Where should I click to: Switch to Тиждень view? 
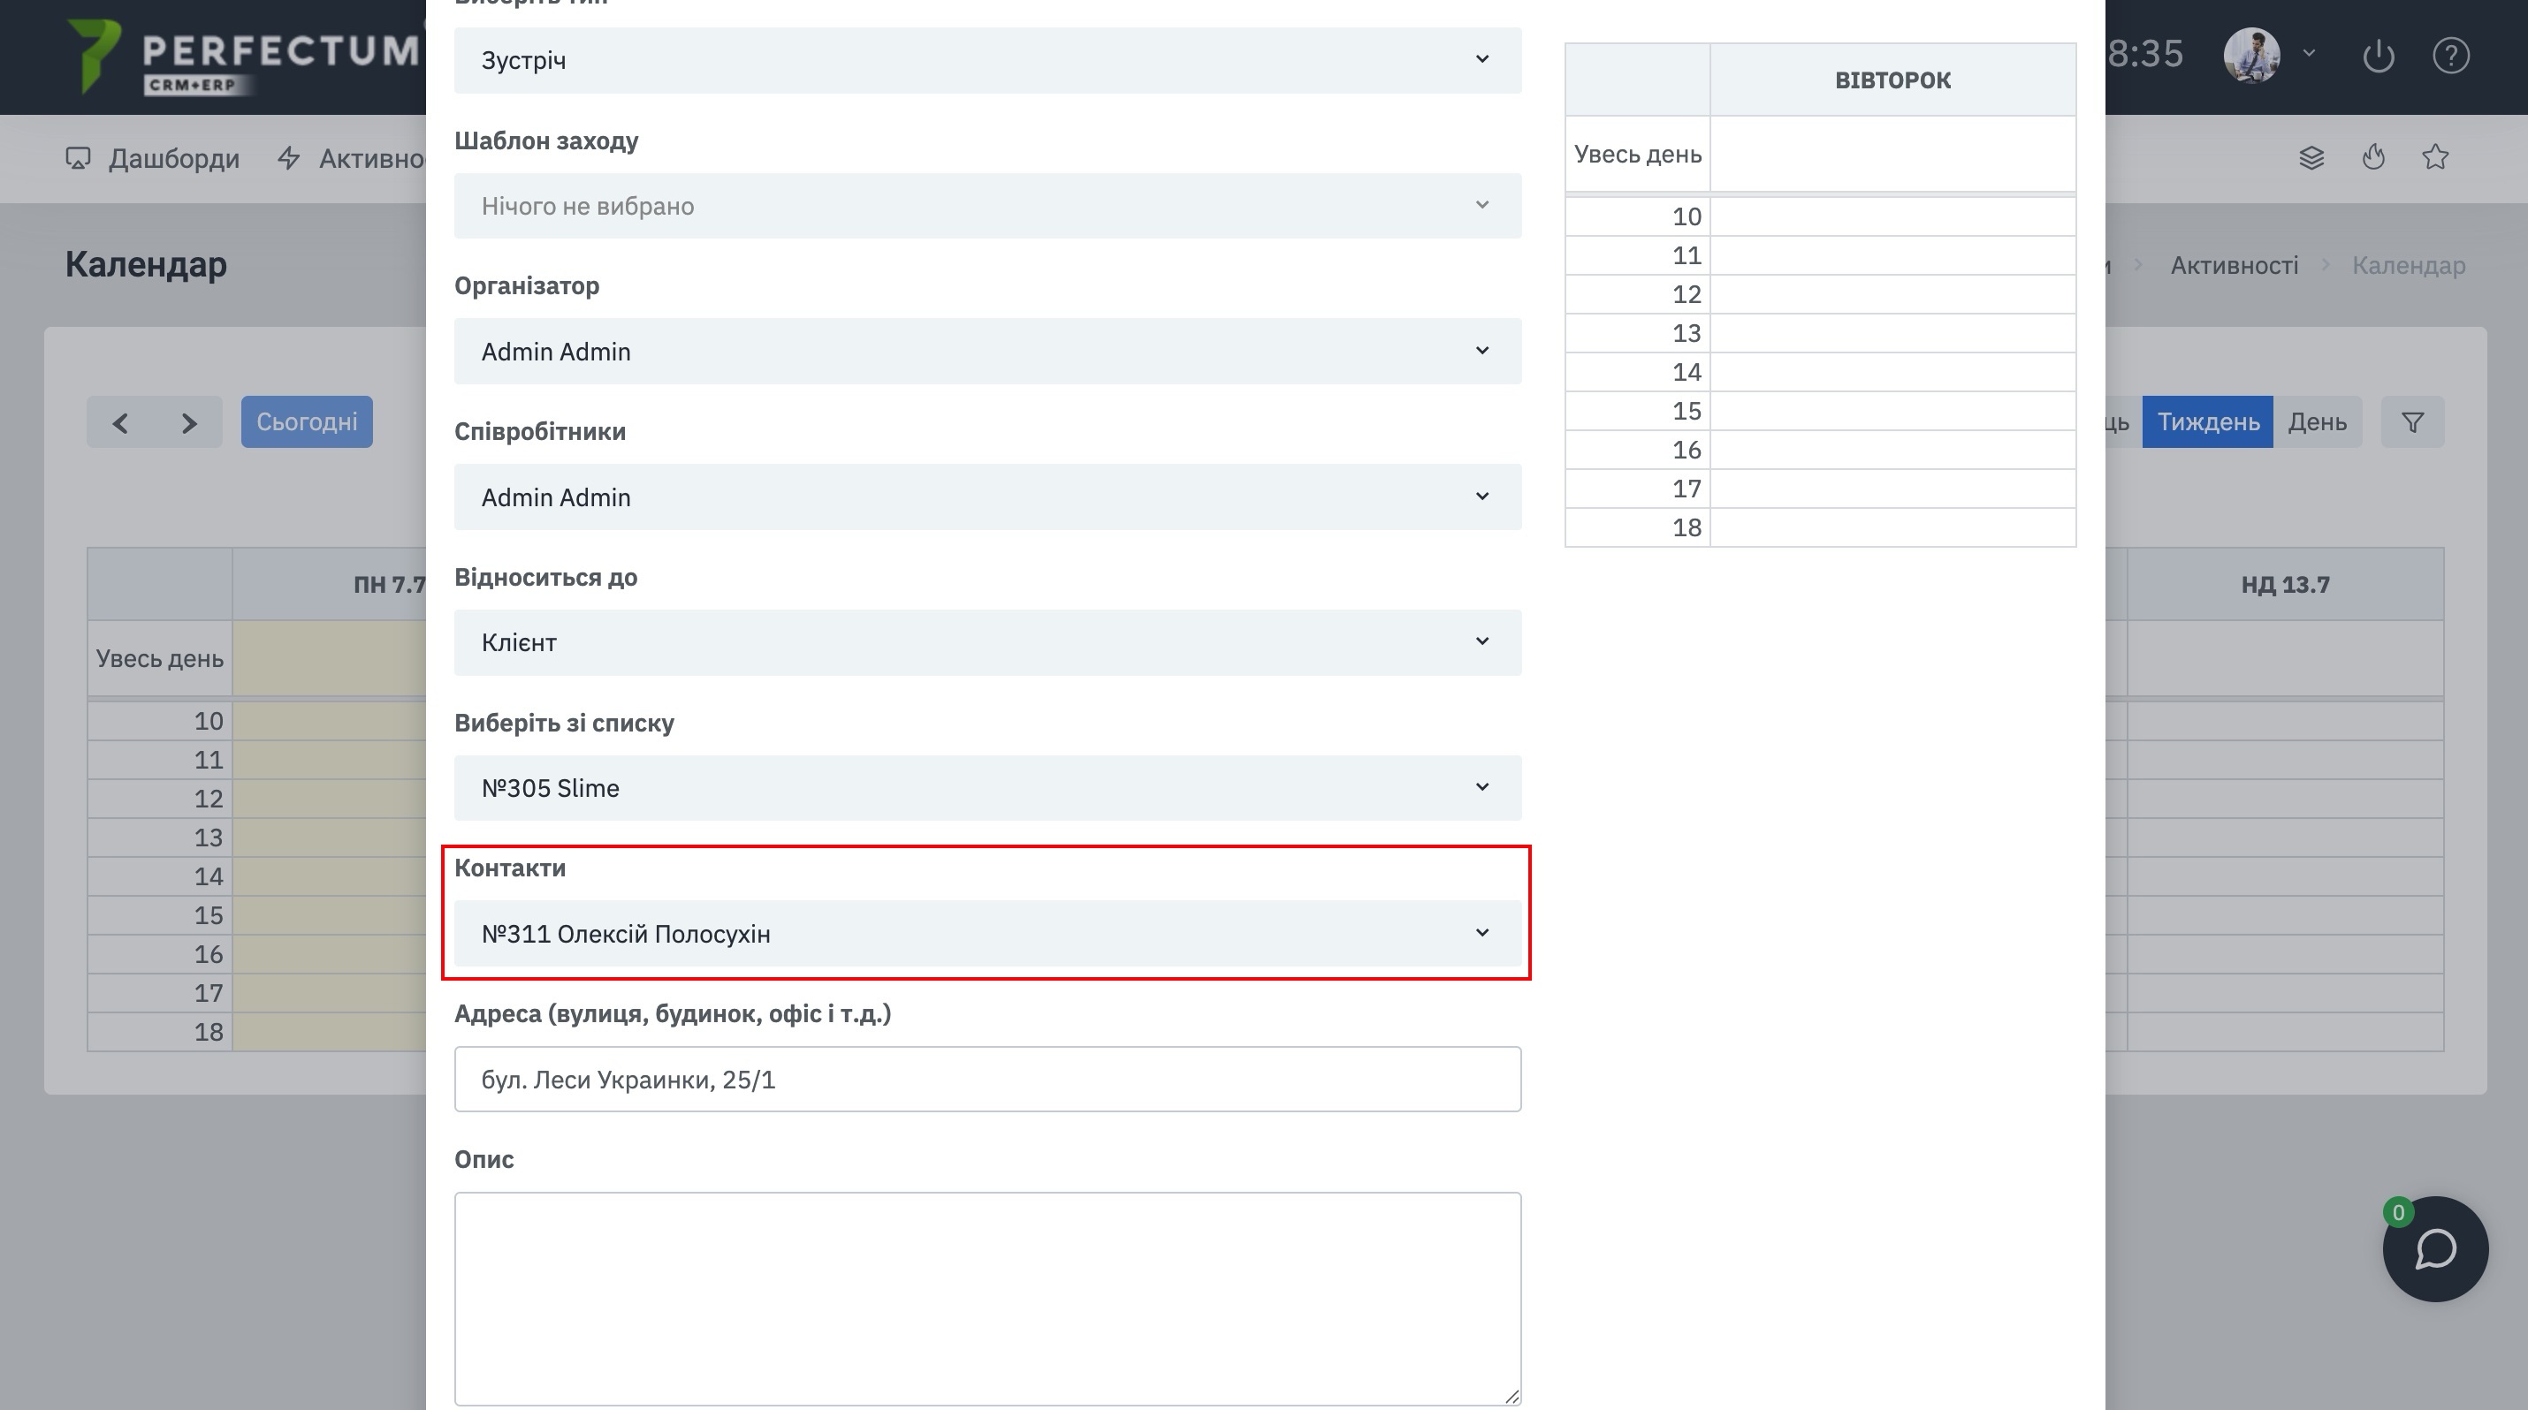2207,422
